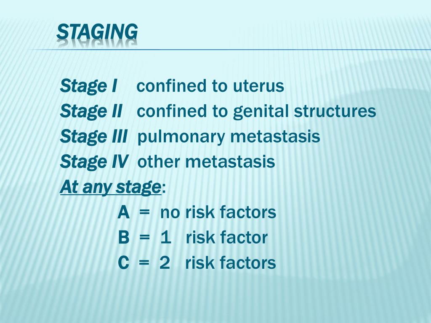Click the 'no risk factors' text
The image size is (431, 323).
(x=218, y=213)
